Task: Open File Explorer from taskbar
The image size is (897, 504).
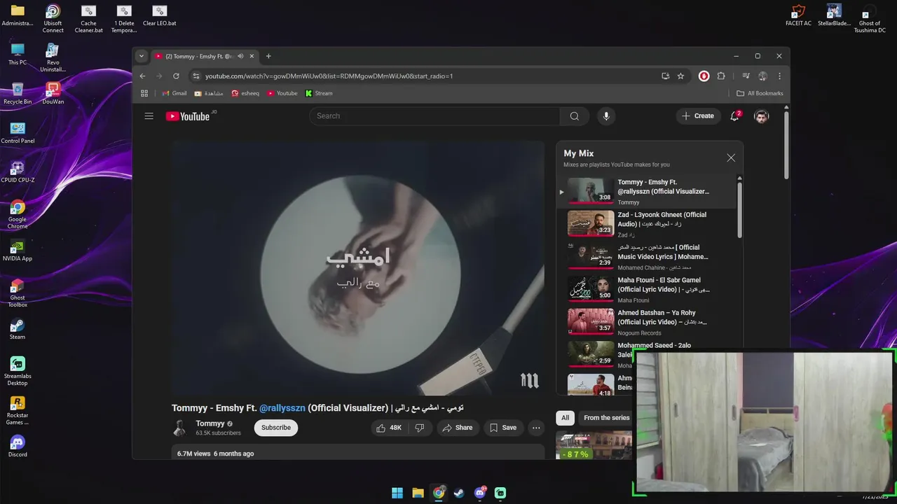Action: tap(418, 493)
